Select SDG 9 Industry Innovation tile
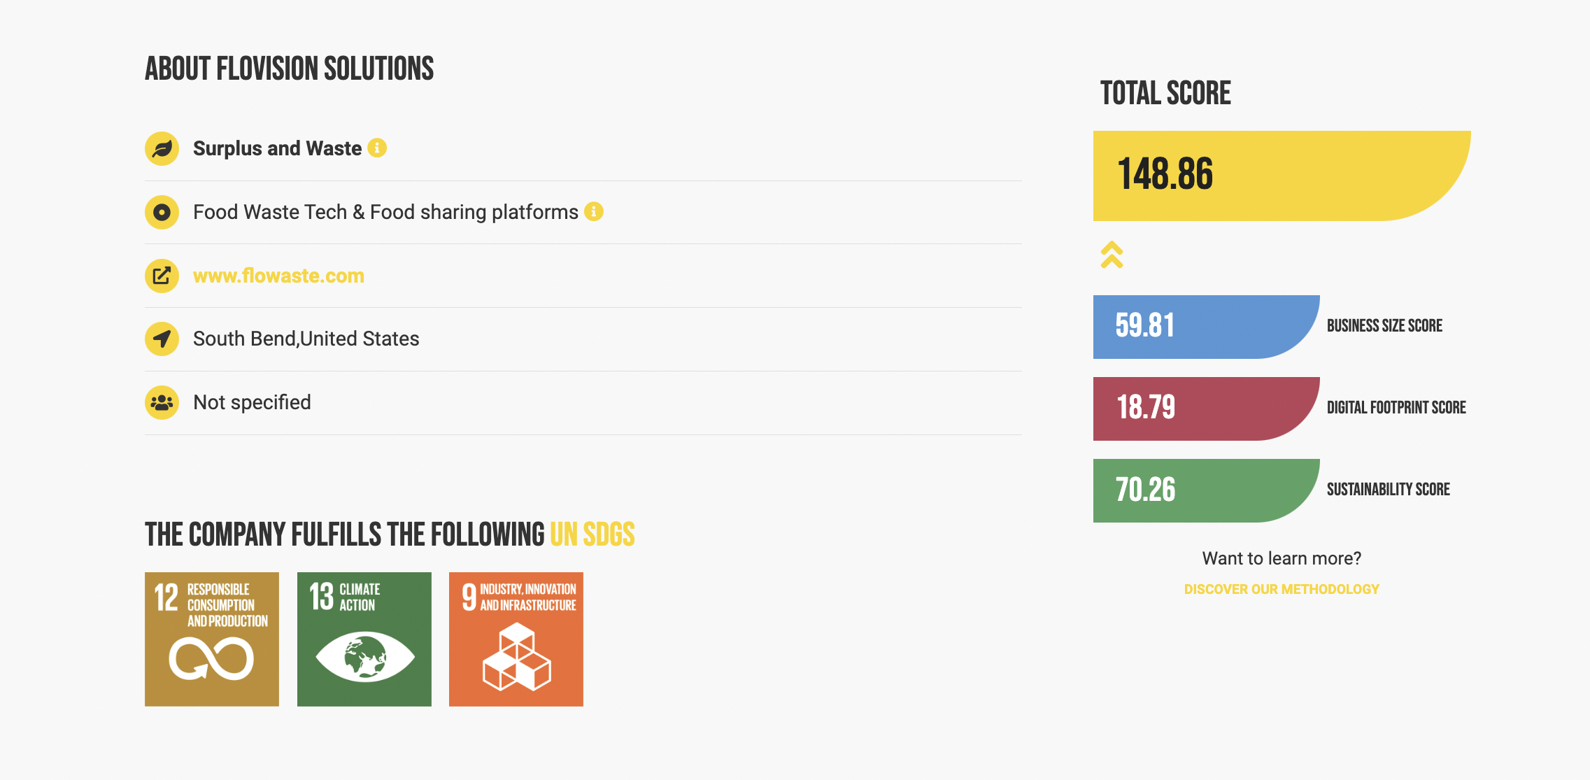Image resolution: width=1590 pixels, height=780 pixels. pos(516,639)
